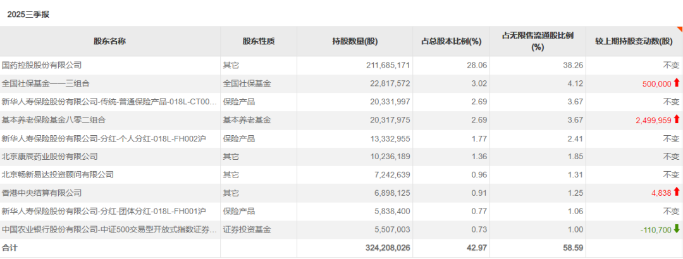Open shareholder 北京康辰药业股份有限公司
Viewport: 683px width, 259px height.
pos(50,156)
